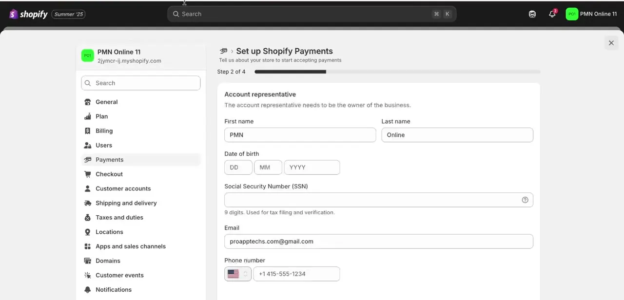
Task: Open Domains settings
Action: coord(141,261)
